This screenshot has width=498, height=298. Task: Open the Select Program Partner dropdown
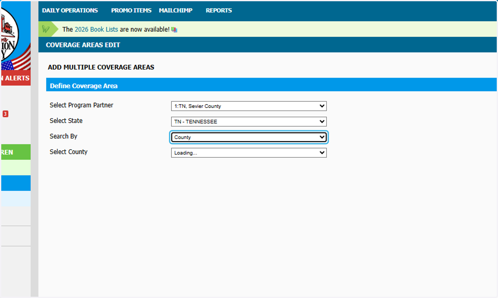point(249,106)
